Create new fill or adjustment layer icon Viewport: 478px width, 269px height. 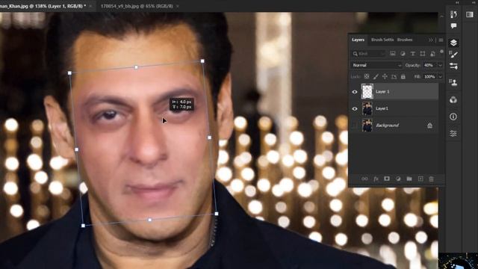(x=398, y=179)
